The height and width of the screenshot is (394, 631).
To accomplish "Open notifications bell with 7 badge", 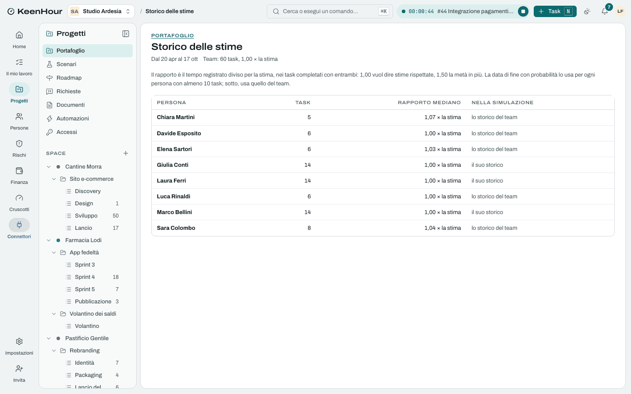I will 605,11.
